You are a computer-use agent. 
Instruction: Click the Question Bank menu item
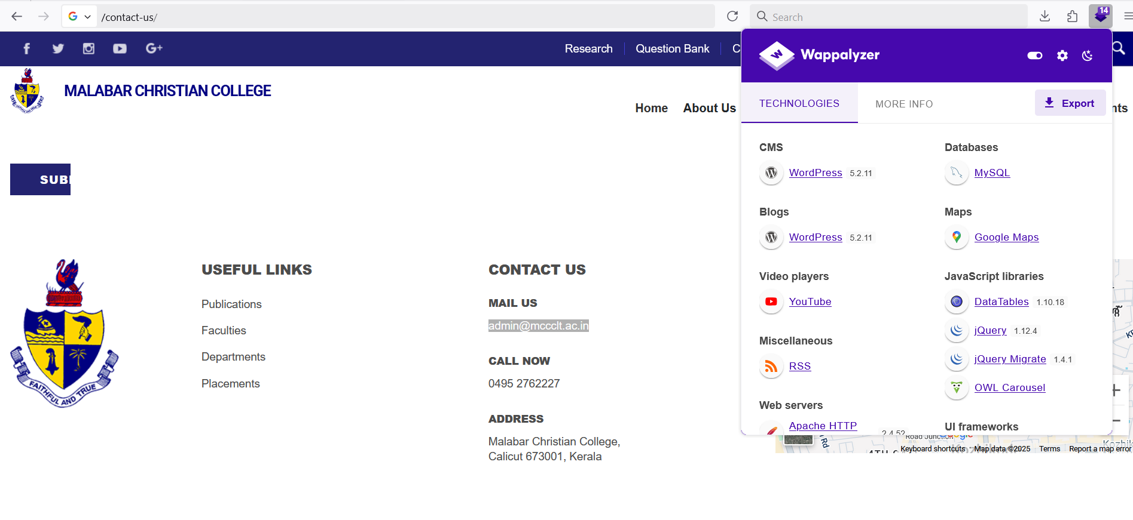pos(672,49)
